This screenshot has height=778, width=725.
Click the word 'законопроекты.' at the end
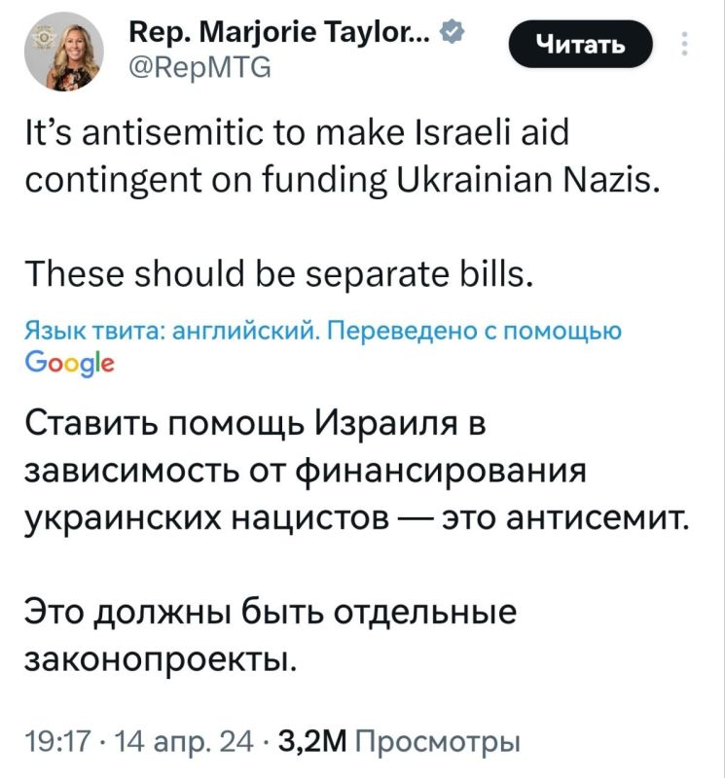161,660
